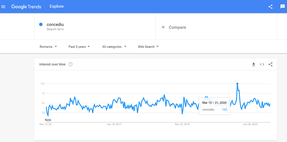Open the send feedback icon in header
This screenshot has height=142, width=287.
tap(283, 7)
